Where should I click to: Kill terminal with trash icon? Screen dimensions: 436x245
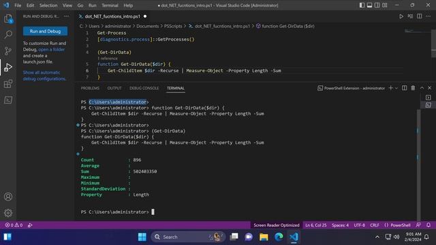(x=413, y=88)
